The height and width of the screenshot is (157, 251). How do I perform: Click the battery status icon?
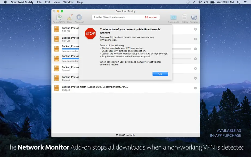pyautogui.click(x=212, y=2)
